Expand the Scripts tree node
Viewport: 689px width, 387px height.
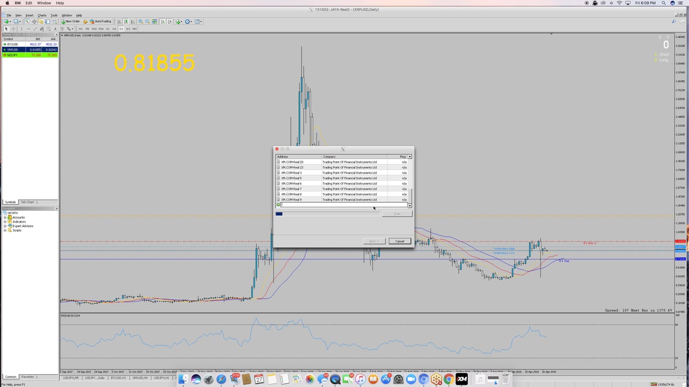coord(5,230)
